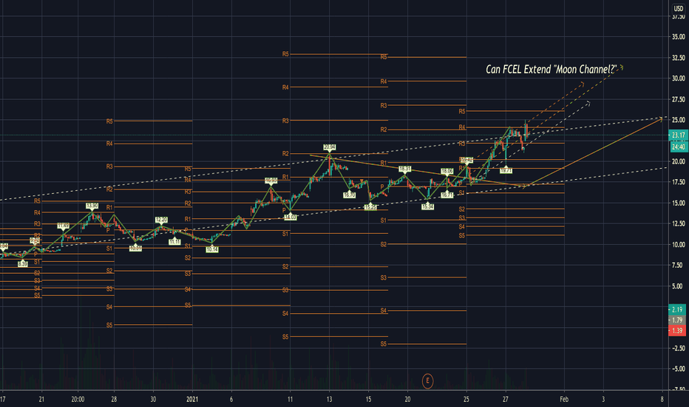This screenshot has height=407, width=689.
Task: Select the gray indicator value 1.79
Action: 677,320
